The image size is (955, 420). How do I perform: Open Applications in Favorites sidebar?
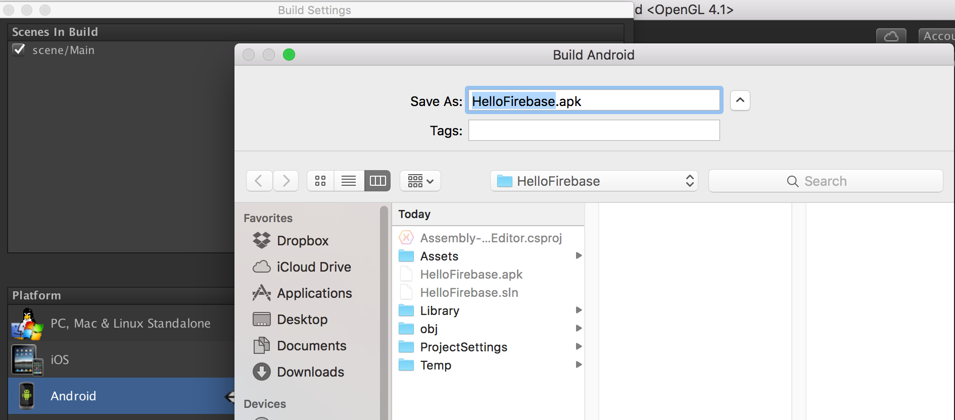tap(314, 293)
